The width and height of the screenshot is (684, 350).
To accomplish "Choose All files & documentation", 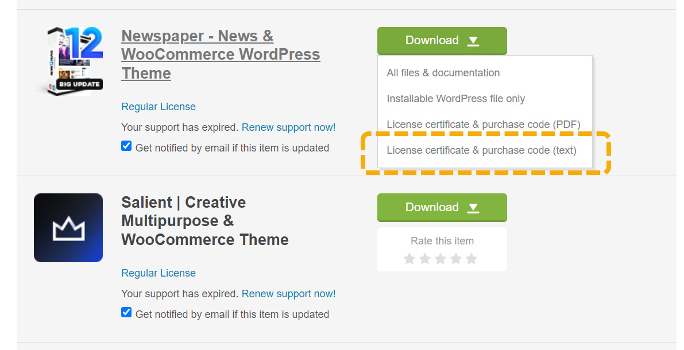I will click(x=443, y=73).
